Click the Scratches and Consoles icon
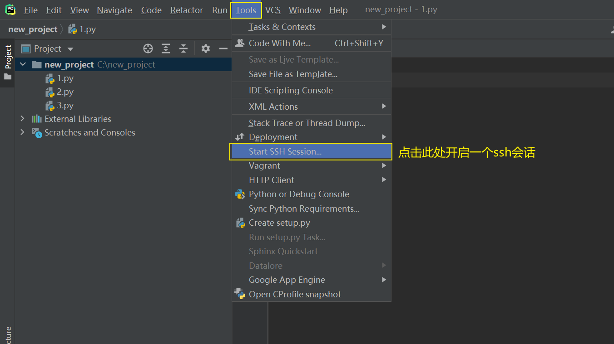 point(36,132)
